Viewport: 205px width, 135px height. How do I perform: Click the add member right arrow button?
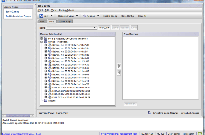click(x=119, y=66)
